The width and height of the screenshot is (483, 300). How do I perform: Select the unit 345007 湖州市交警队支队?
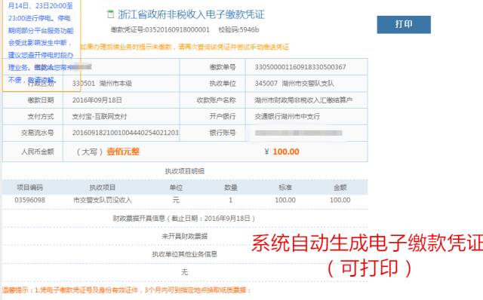pos(294,84)
